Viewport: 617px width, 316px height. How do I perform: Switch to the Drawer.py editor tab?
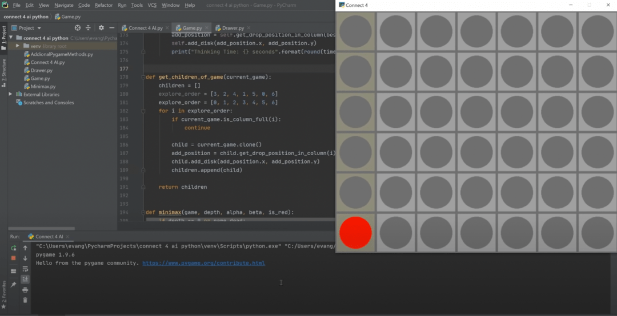tap(233, 28)
